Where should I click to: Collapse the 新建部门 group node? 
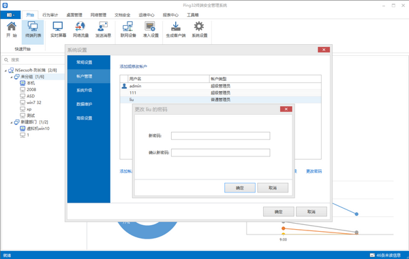[x=12, y=122]
